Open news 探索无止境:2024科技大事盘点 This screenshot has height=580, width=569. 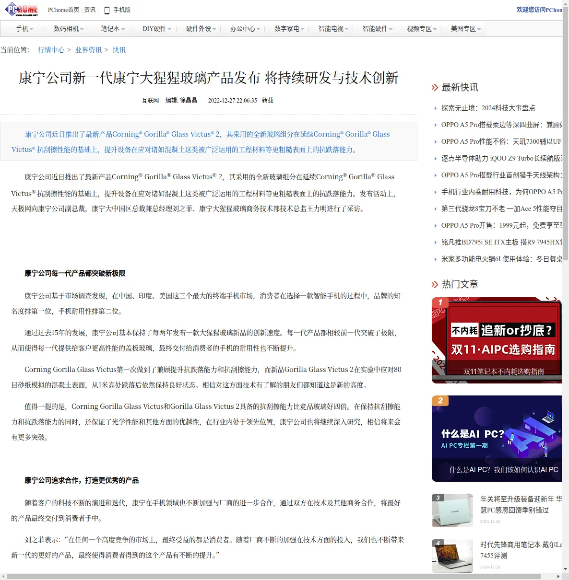pyautogui.click(x=488, y=108)
